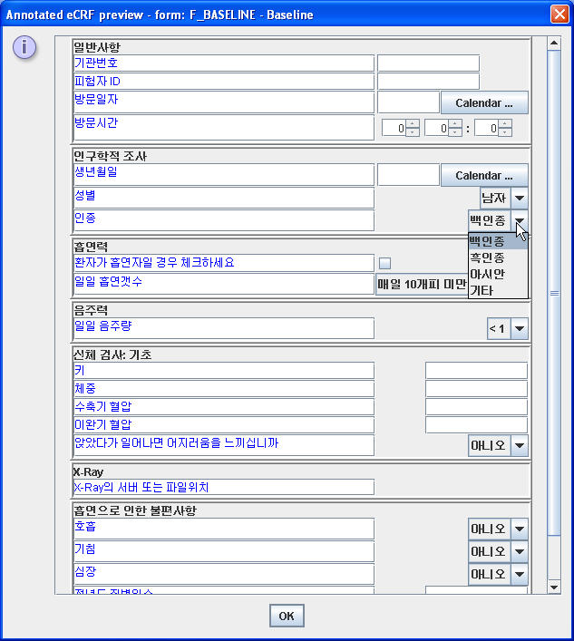Viewport: 574px width, 641px height.
Task: Select 아시안 from the open list
Action: pos(487,274)
